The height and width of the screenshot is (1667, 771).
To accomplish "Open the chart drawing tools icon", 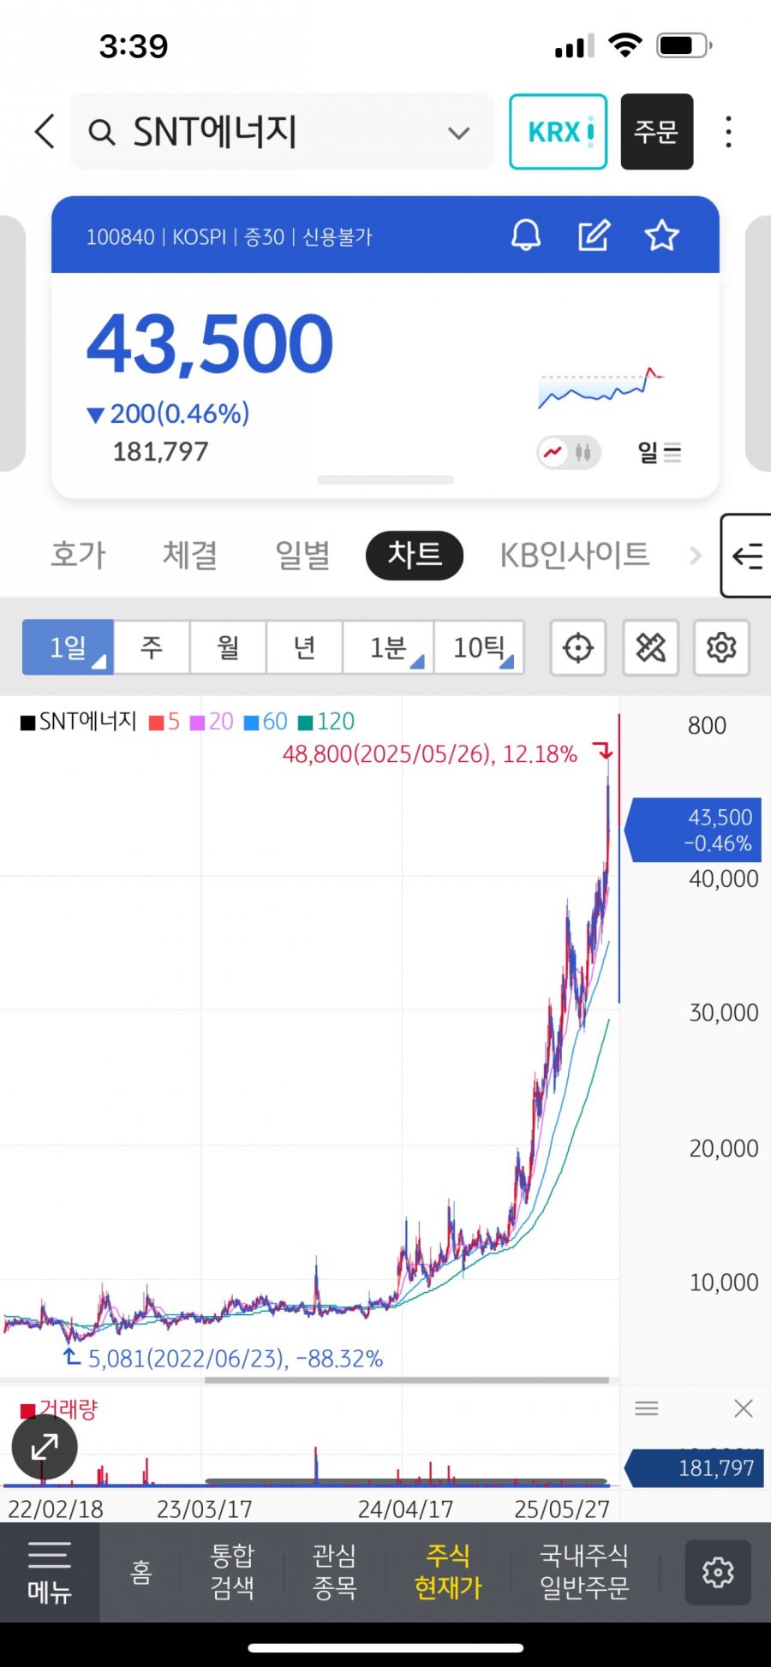I will click(651, 647).
